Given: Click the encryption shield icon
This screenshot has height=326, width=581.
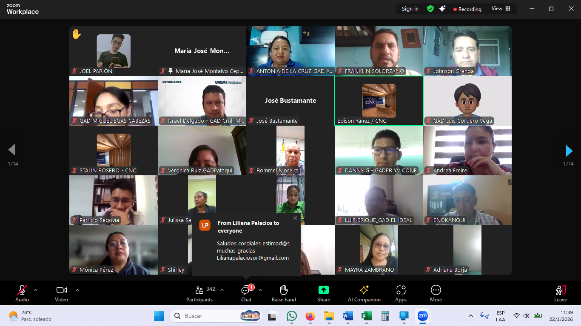Looking at the screenshot, I should click(x=430, y=9).
